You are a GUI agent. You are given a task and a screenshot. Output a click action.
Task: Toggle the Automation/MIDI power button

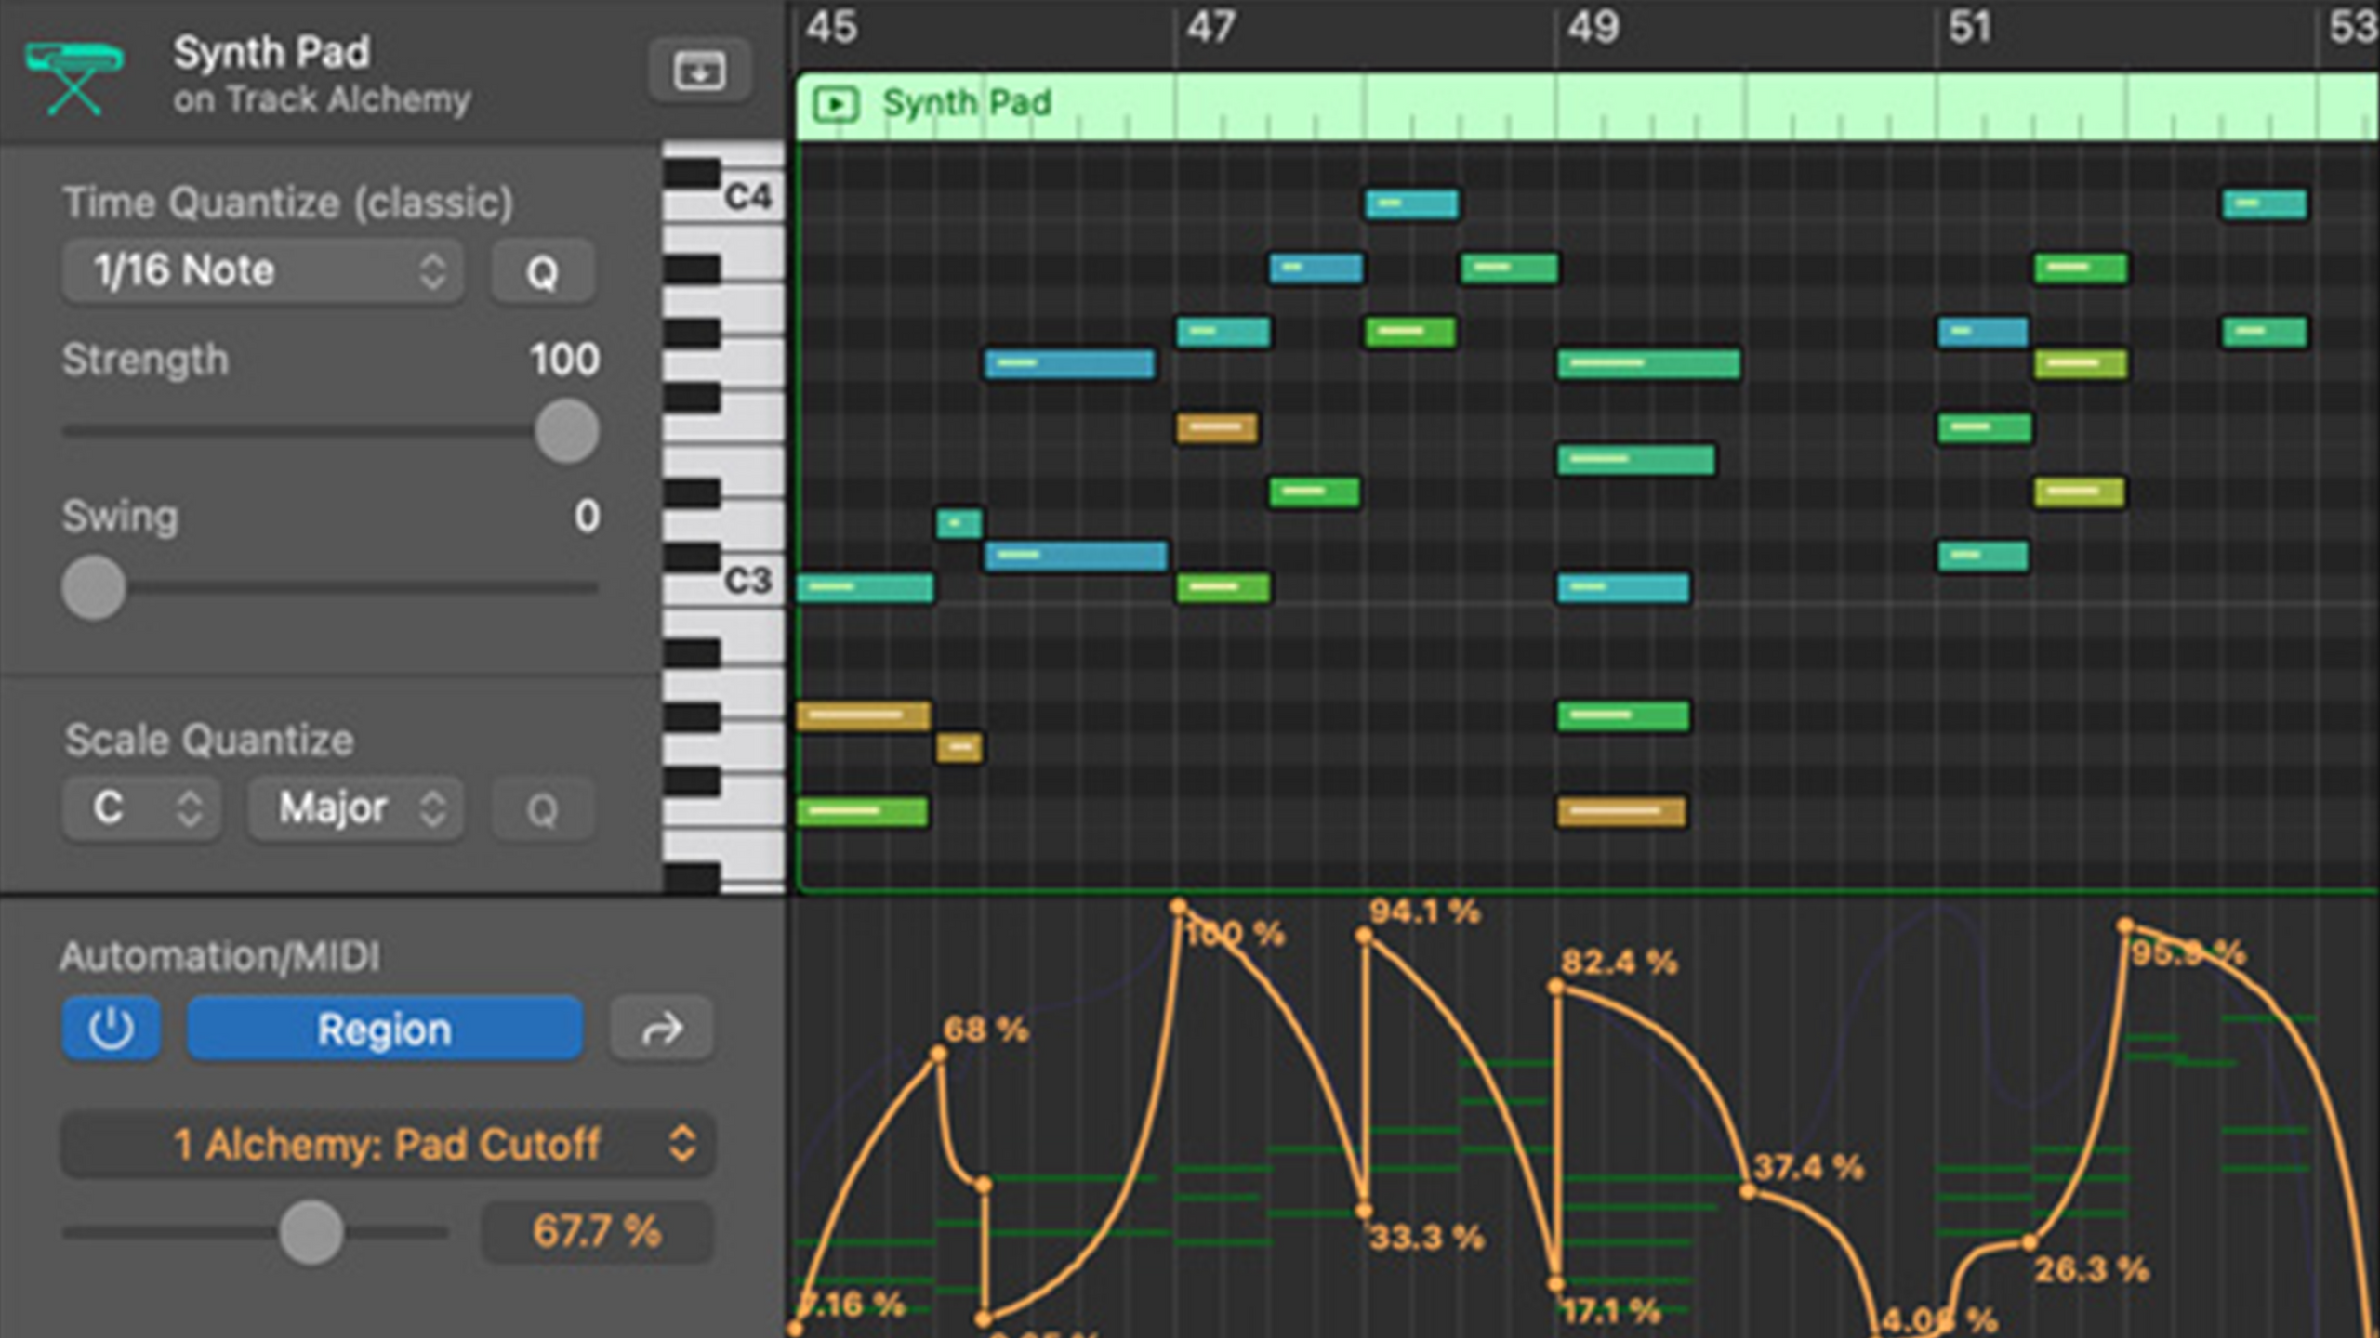point(111,1030)
